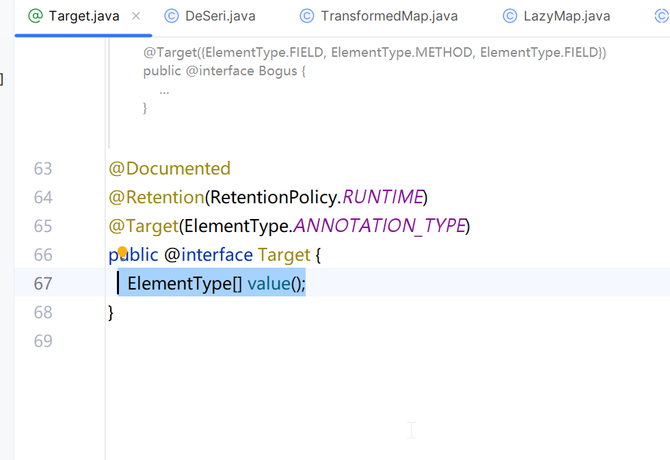Click line number 69 in the gutter
The height and width of the screenshot is (460, 670).
43,341
